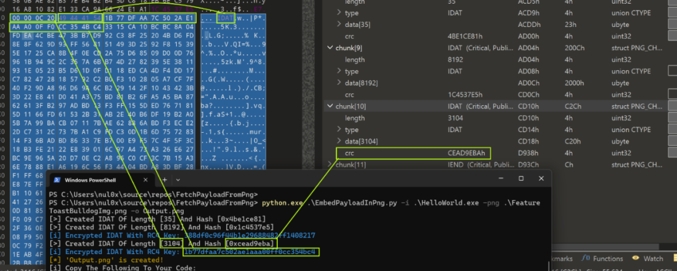677x271 pixels.
Task: Click the size value C2Ch of chunk[10]
Action: coord(572,106)
